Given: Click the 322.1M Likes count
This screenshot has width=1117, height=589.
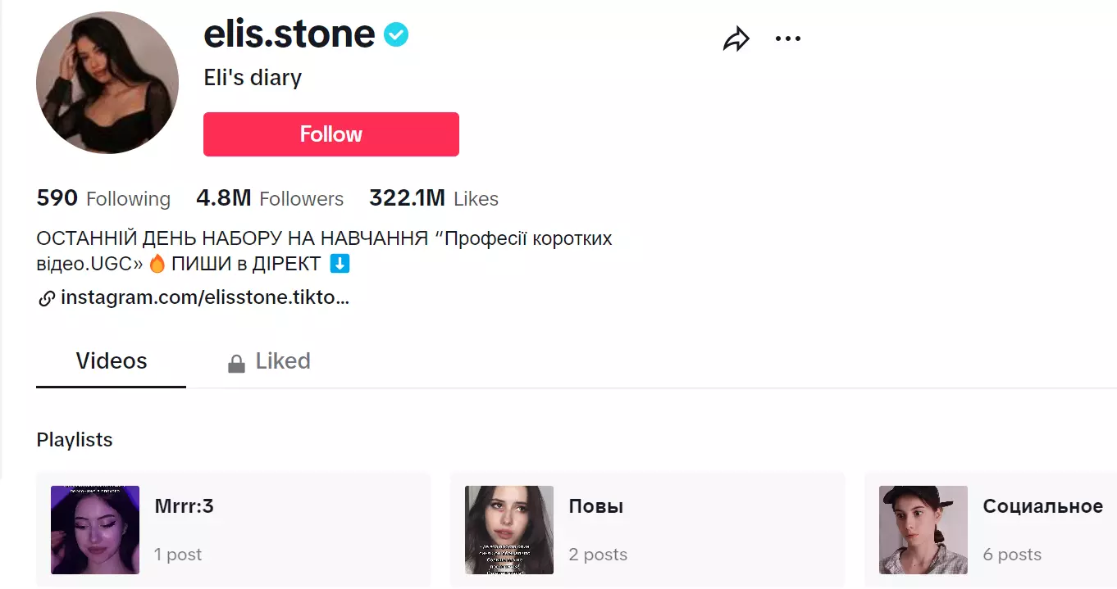Looking at the screenshot, I should click(433, 198).
